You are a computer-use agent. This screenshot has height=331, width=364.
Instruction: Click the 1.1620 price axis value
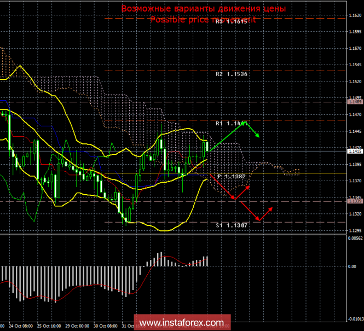355,15
